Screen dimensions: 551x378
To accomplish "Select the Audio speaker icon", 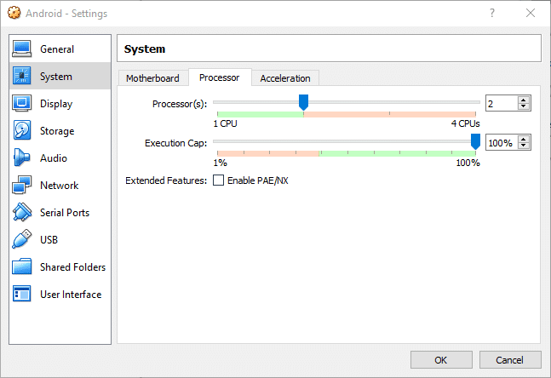I will click(22, 158).
